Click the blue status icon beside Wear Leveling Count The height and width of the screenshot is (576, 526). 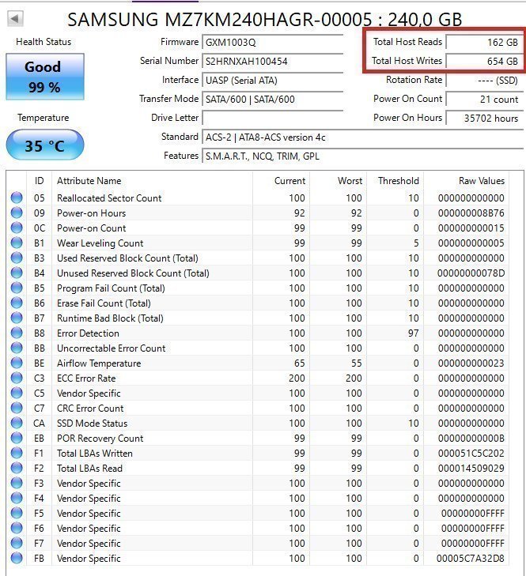pyautogui.click(x=17, y=243)
